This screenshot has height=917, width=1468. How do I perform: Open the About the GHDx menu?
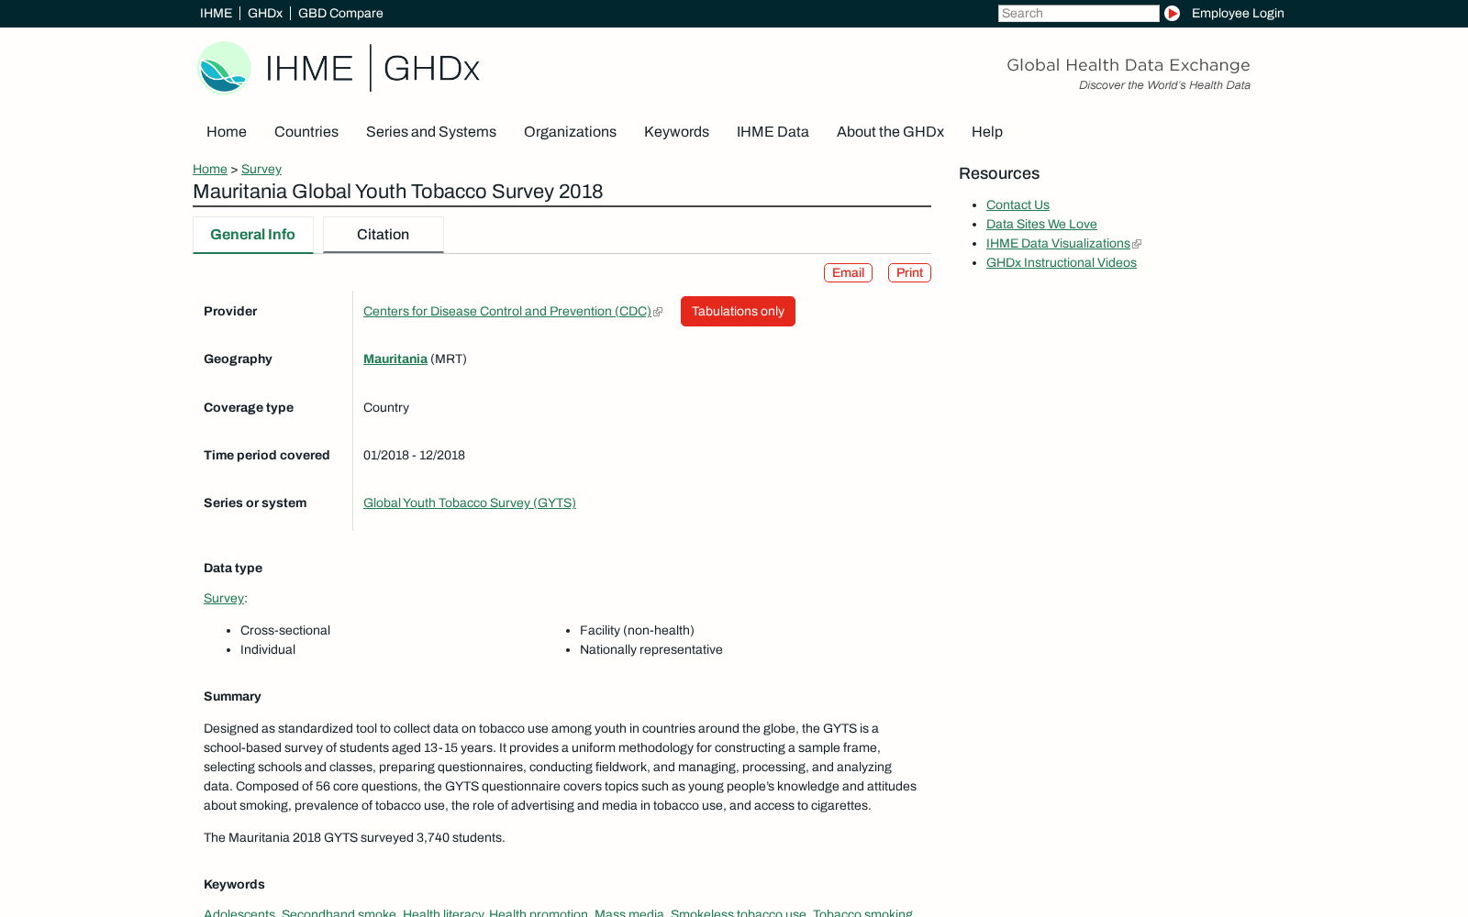pyautogui.click(x=890, y=132)
